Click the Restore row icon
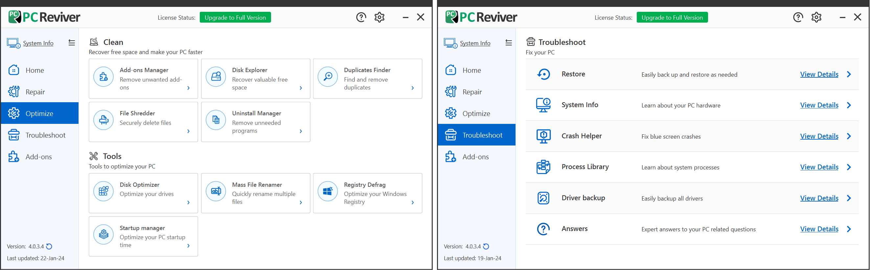The height and width of the screenshot is (270, 871). click(x=544, y=74)
